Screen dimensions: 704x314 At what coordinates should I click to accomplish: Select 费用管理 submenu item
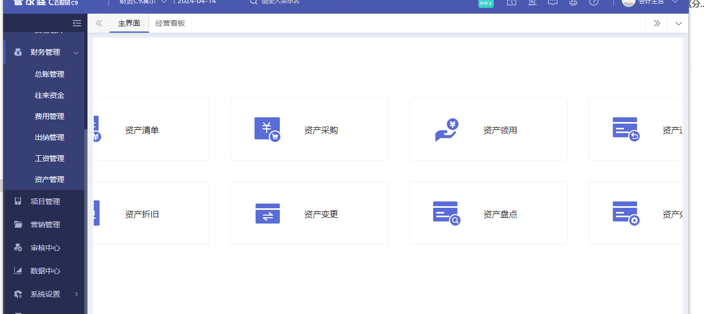pyautogui.click(x=50, y=116)
